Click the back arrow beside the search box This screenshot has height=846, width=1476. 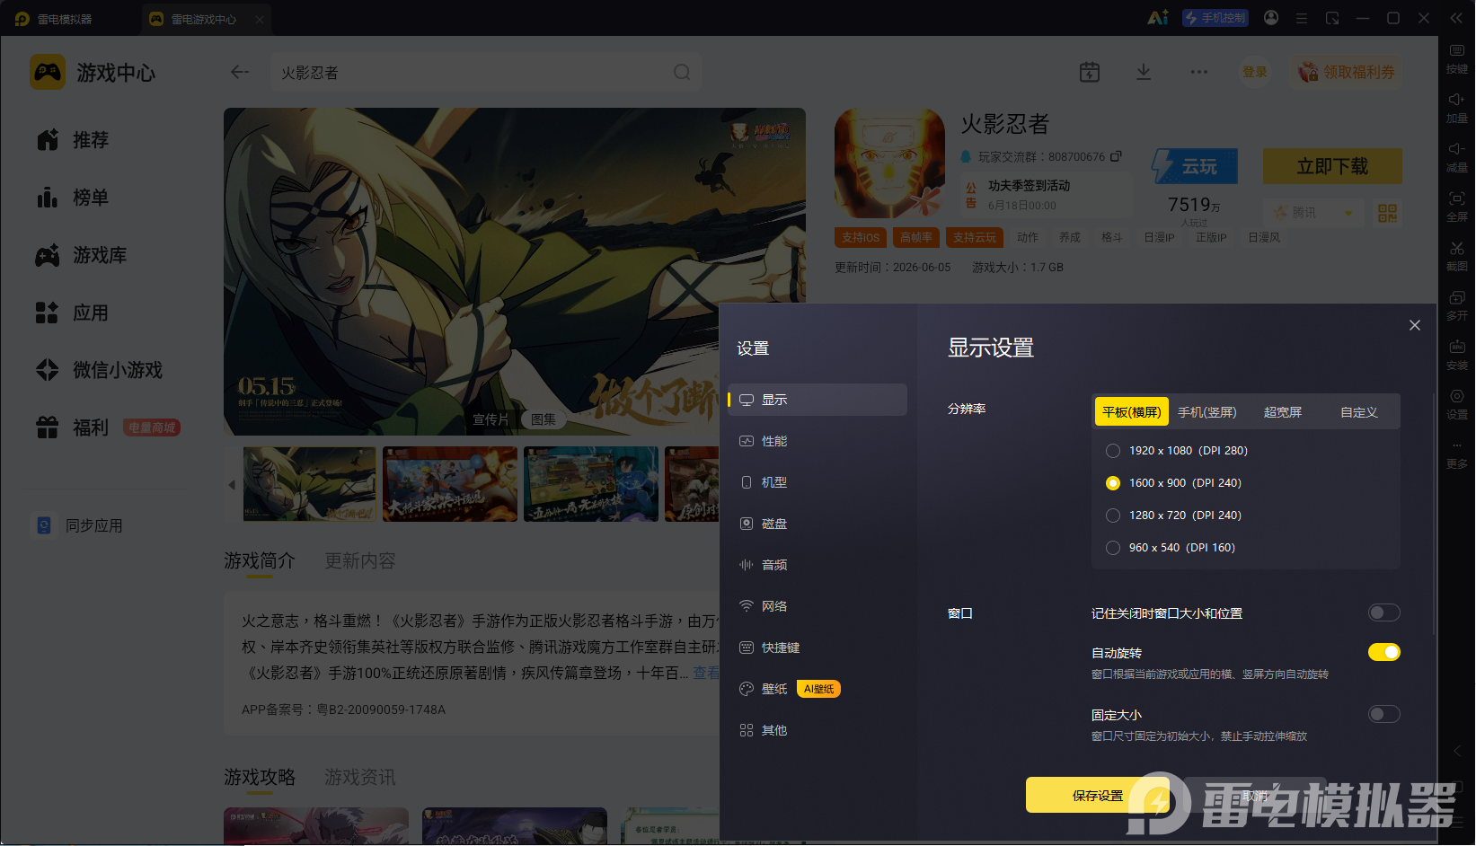tap(239, 72)
